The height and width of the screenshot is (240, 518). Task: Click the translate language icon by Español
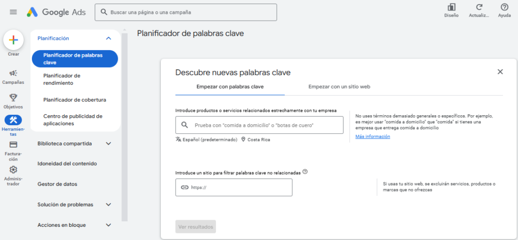[179, 139]
